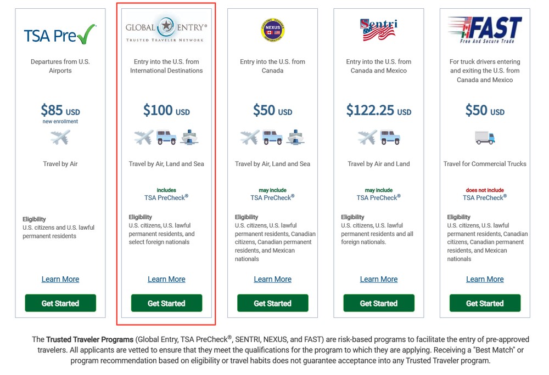Click the ship icon in Global Entry card
Image resolution: width=549 pixels, height=375 pixels.
189,137
